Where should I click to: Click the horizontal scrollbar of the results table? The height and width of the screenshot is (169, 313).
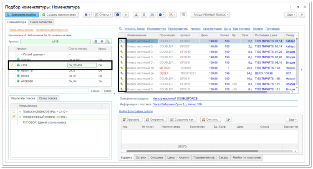click(x=197, y=92)
